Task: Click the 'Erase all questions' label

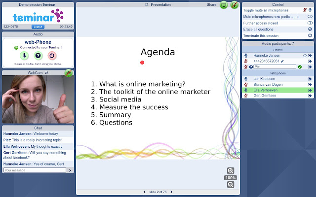Action: [x=258, y=29]
